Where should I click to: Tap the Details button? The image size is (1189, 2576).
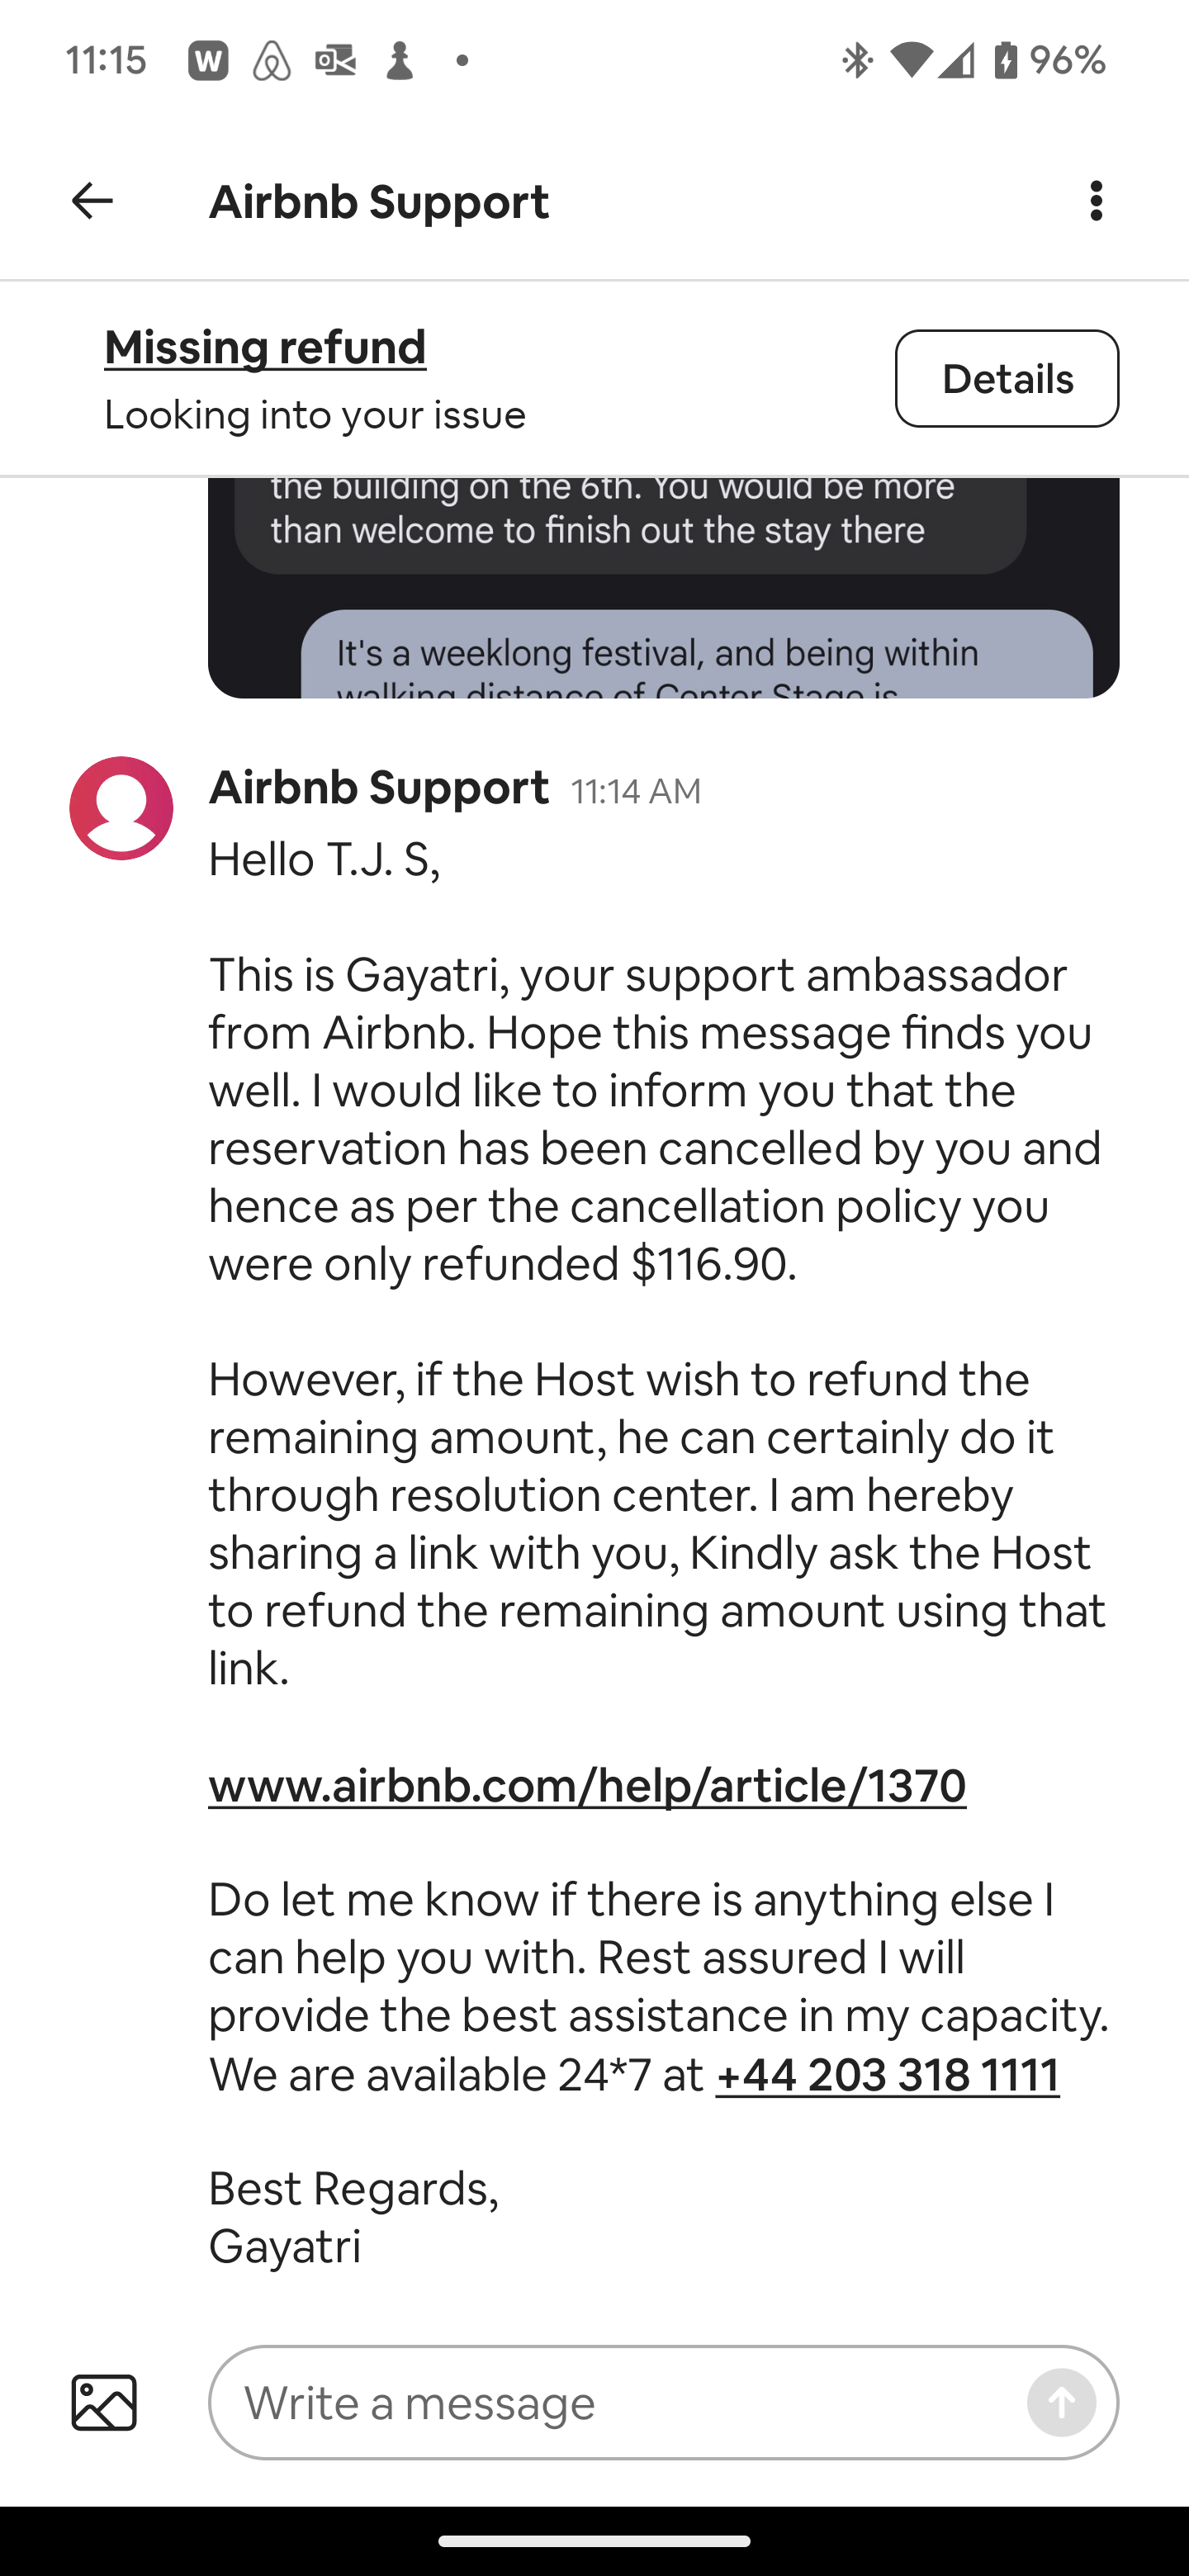(1006, 379)
